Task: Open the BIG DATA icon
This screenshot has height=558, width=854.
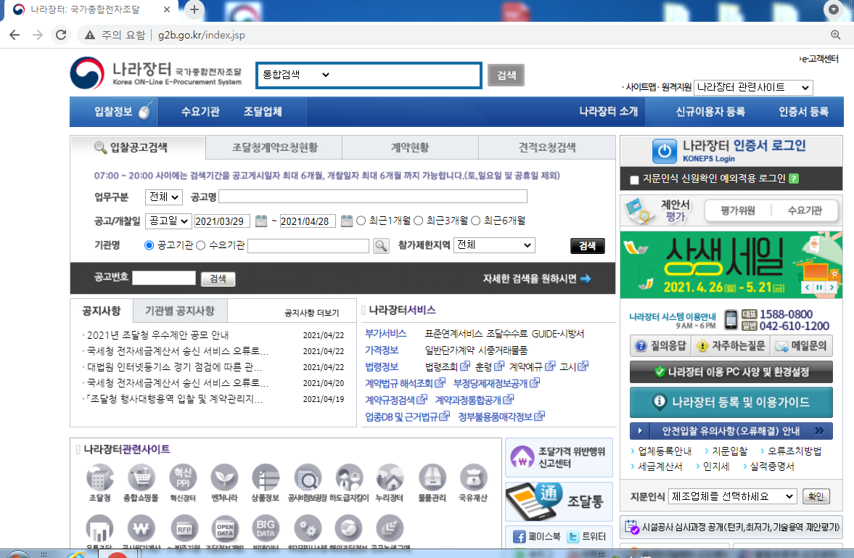Action: pyautogui.click(x=266, y=528)
